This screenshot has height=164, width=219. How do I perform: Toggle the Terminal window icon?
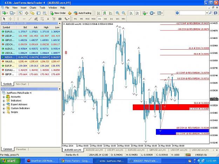coord(39,13)
